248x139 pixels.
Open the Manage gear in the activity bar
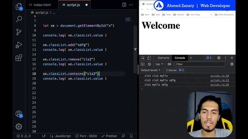pyautogui.click(x=19, y=127)
